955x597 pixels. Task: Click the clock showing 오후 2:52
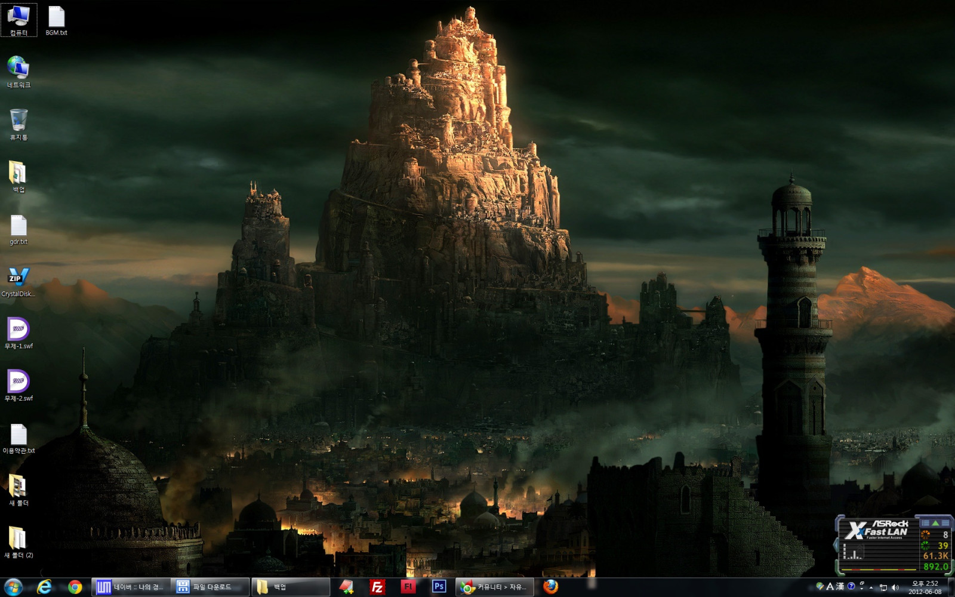tap(925, 587)
